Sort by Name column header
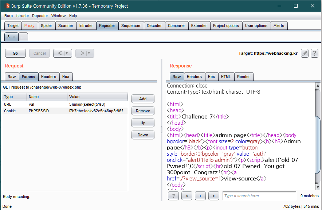The width and height of the screenshot is (322, 210). pyautogui.click(x=47, y=97)
